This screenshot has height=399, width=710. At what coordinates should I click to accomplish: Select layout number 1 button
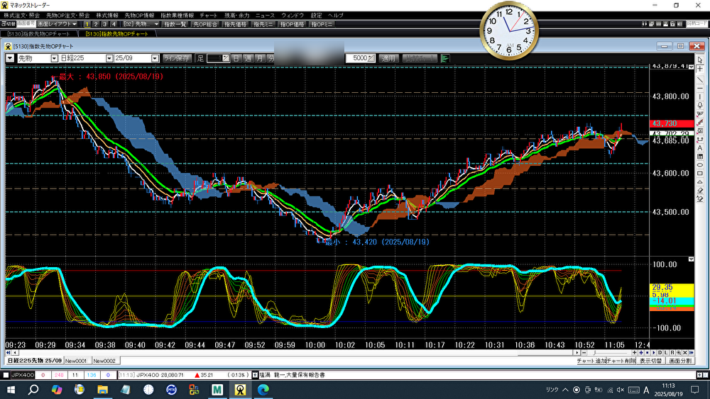point(87,24)
